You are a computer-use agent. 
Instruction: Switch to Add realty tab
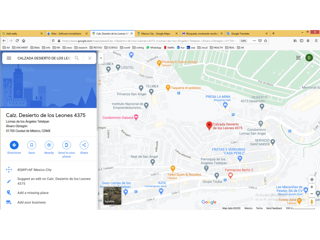[23, 33]
